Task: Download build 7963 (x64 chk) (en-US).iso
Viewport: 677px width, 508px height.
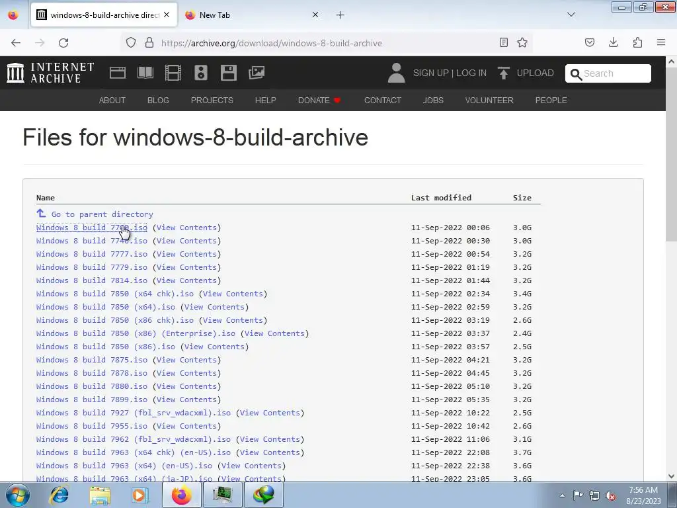Action: coord(134,452)
